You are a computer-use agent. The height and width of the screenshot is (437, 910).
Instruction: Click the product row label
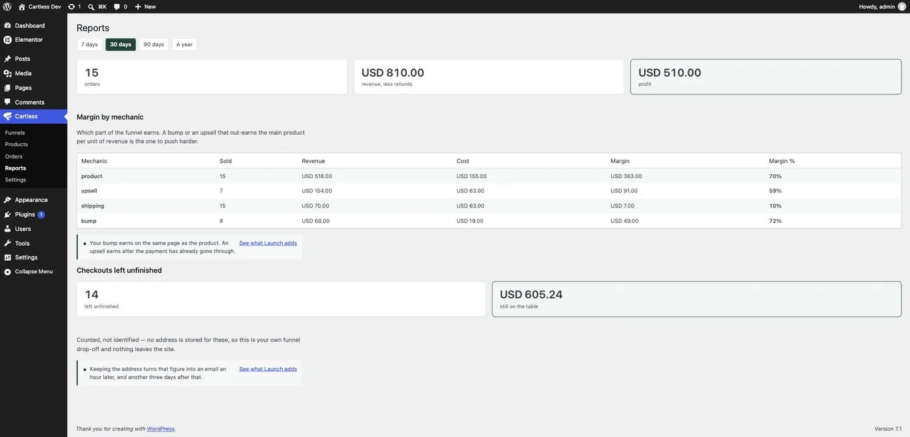click(92, 176)
